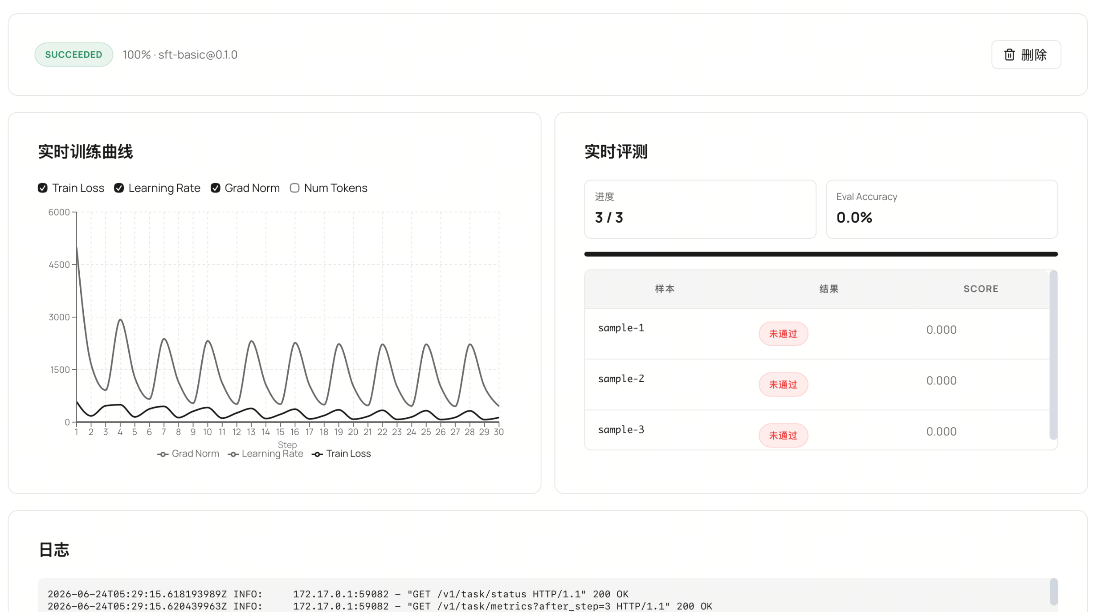Uncheck the Learning Rate checkbox

(x=119, y=188)
